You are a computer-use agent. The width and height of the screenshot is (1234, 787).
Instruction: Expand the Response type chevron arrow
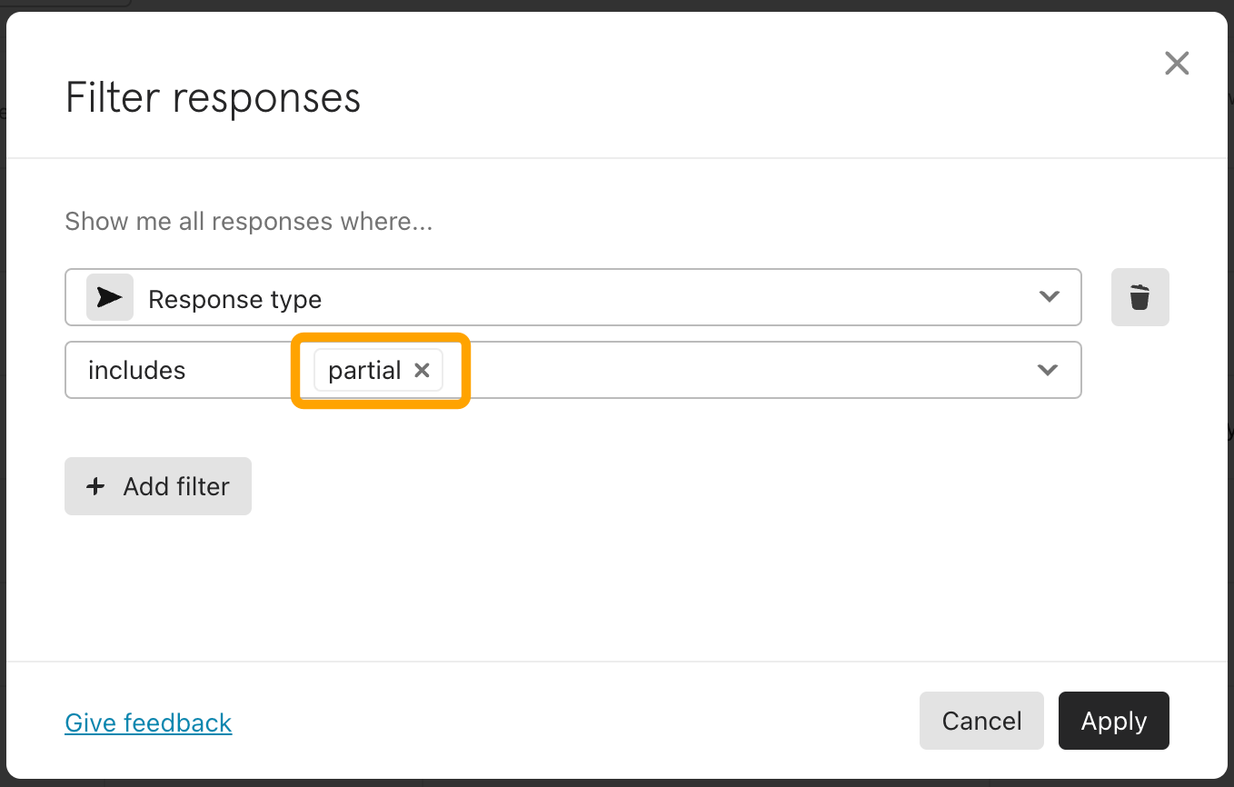(1050, 296)
